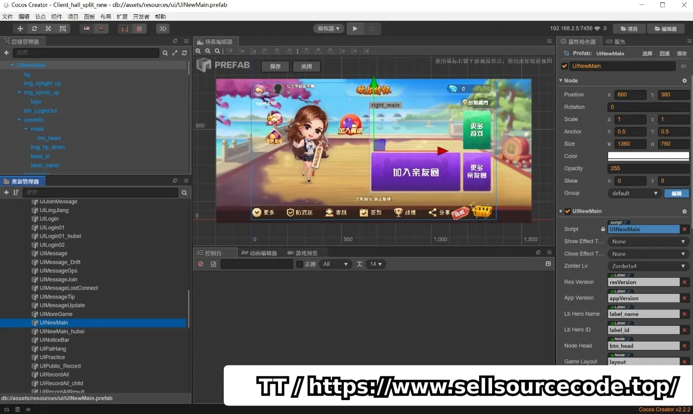Collapse the userinfo node
Viewport: 693px width, 414px height.
pos(19,120)
